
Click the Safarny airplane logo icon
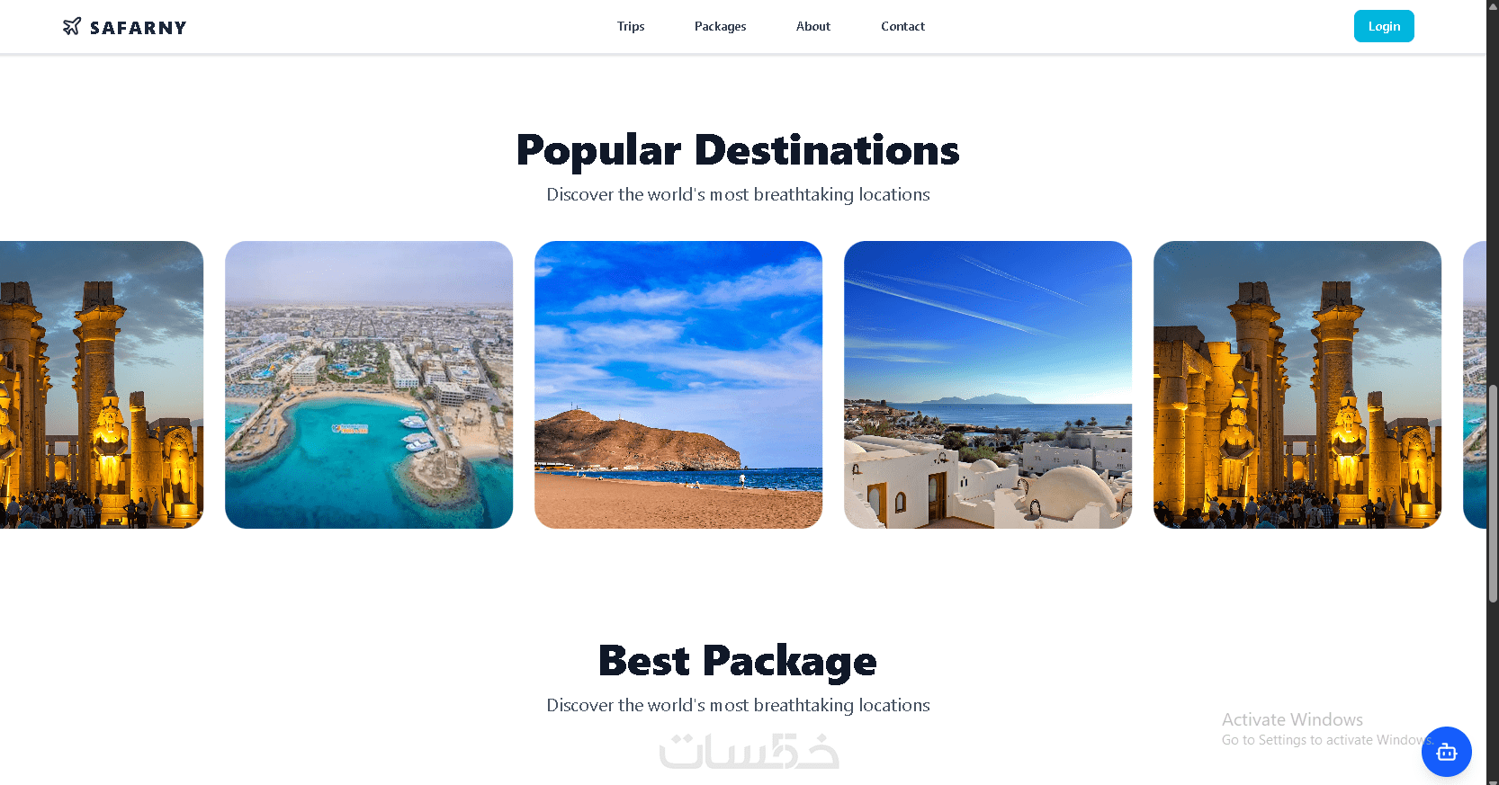72,26
